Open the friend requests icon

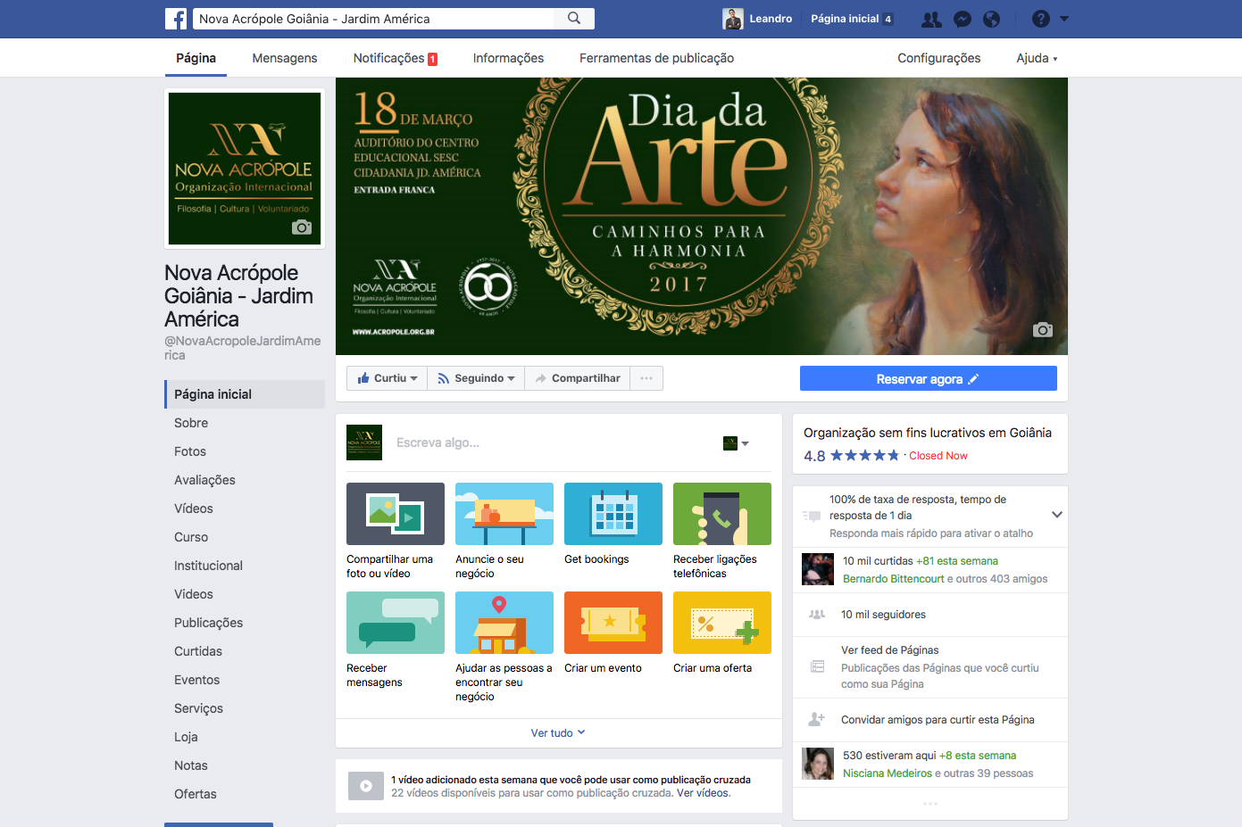pos(931,19)
